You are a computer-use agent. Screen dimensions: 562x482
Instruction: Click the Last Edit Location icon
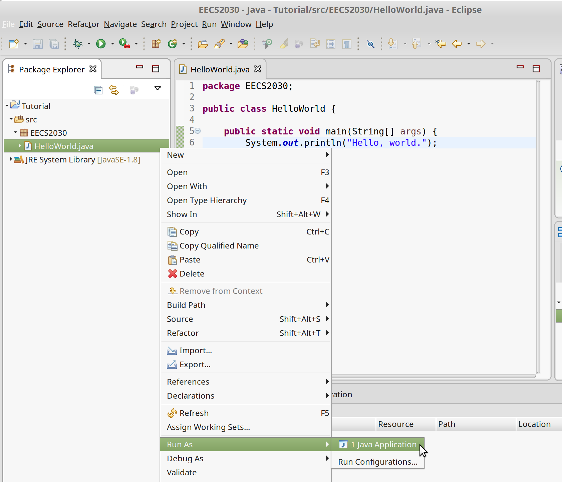(x=441, y=44)
